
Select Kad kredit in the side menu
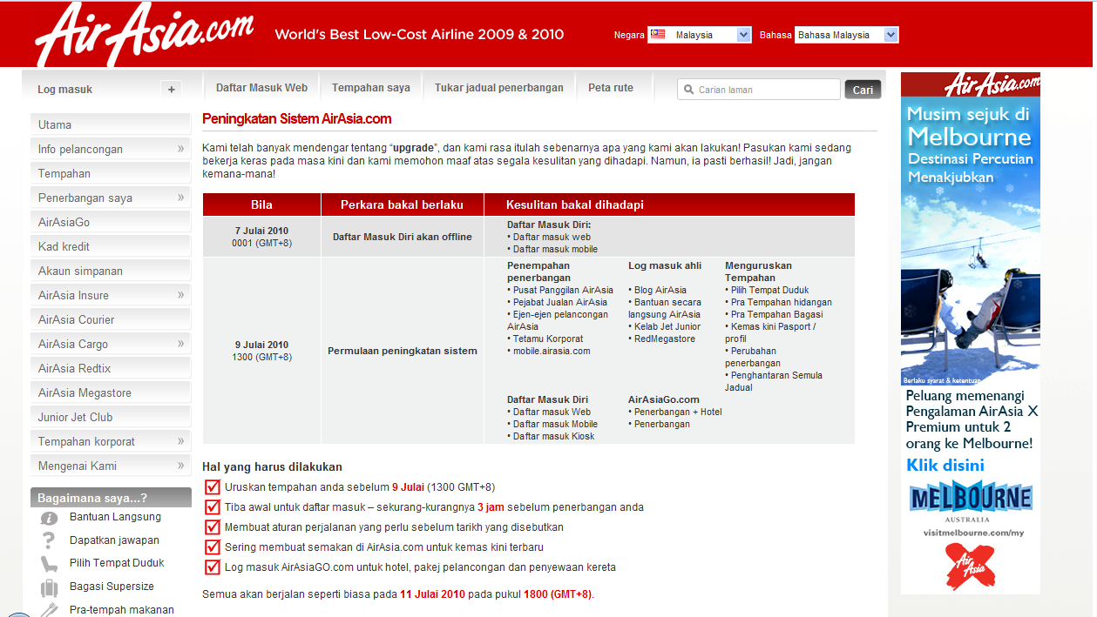111,246
